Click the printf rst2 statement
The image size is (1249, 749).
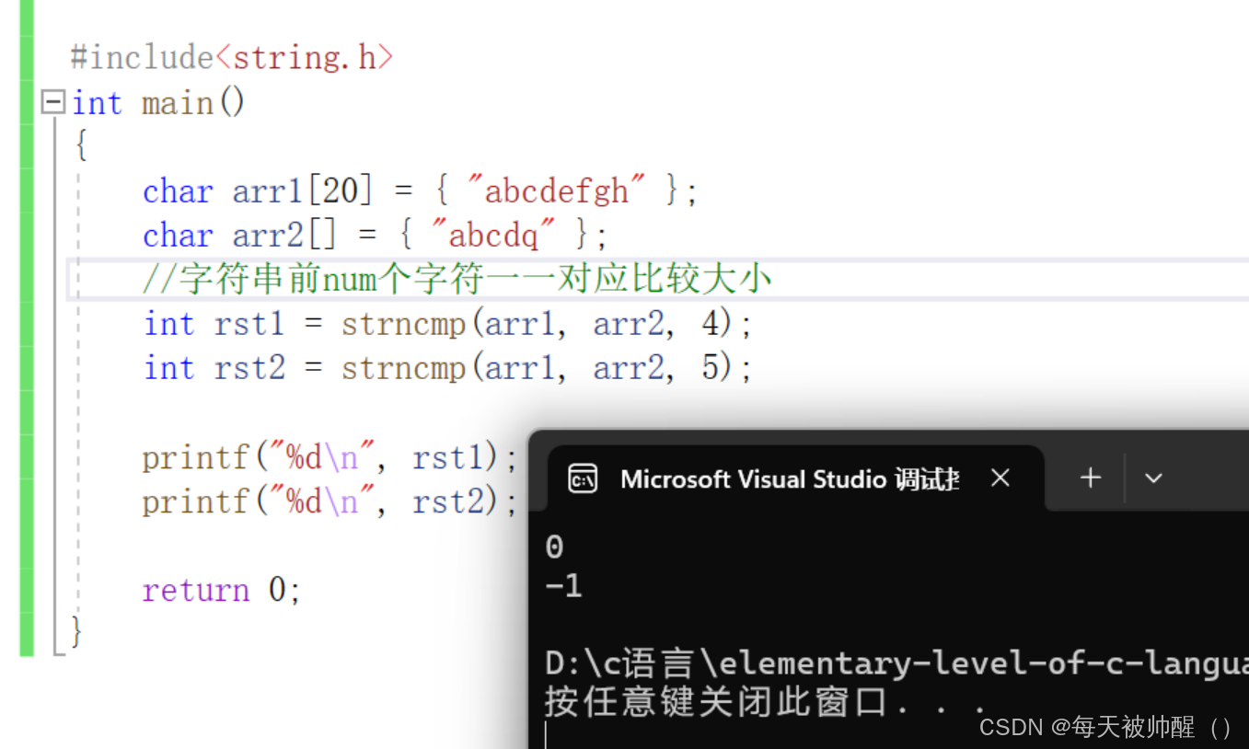[330, 501]
